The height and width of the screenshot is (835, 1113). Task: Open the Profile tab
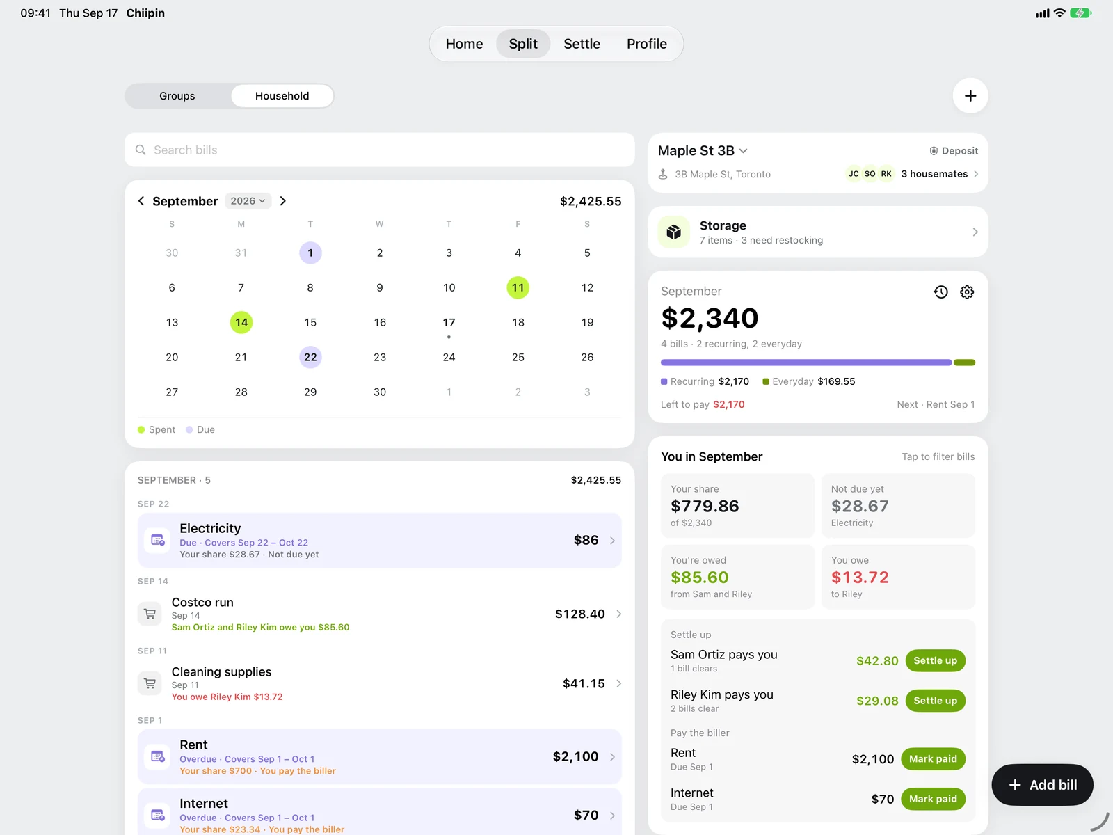click(646, 44)
